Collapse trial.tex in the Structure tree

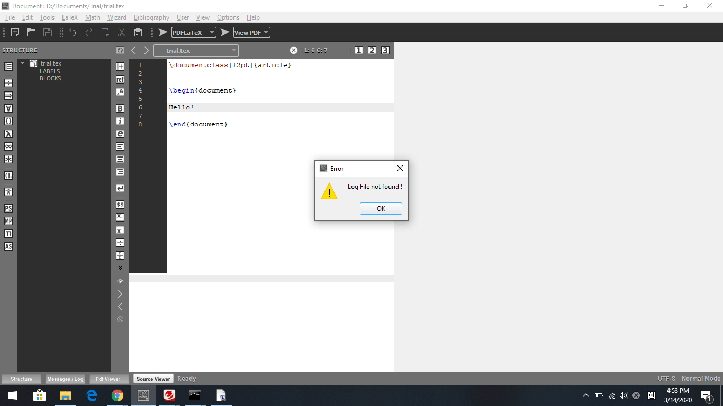coord(22,63)
